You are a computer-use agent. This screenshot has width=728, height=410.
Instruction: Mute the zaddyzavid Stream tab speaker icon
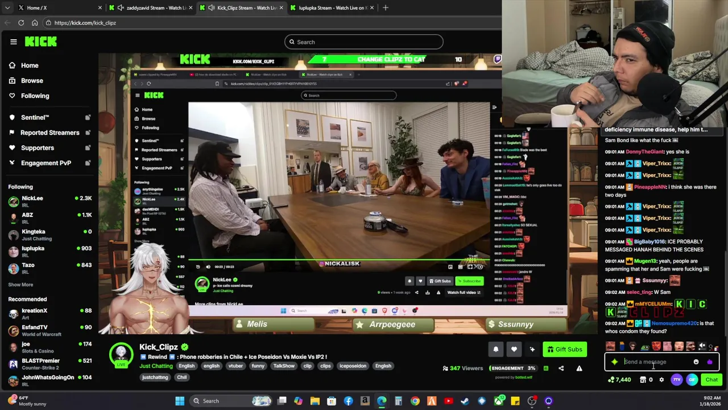pyautogui.click(x=121, y=7)
